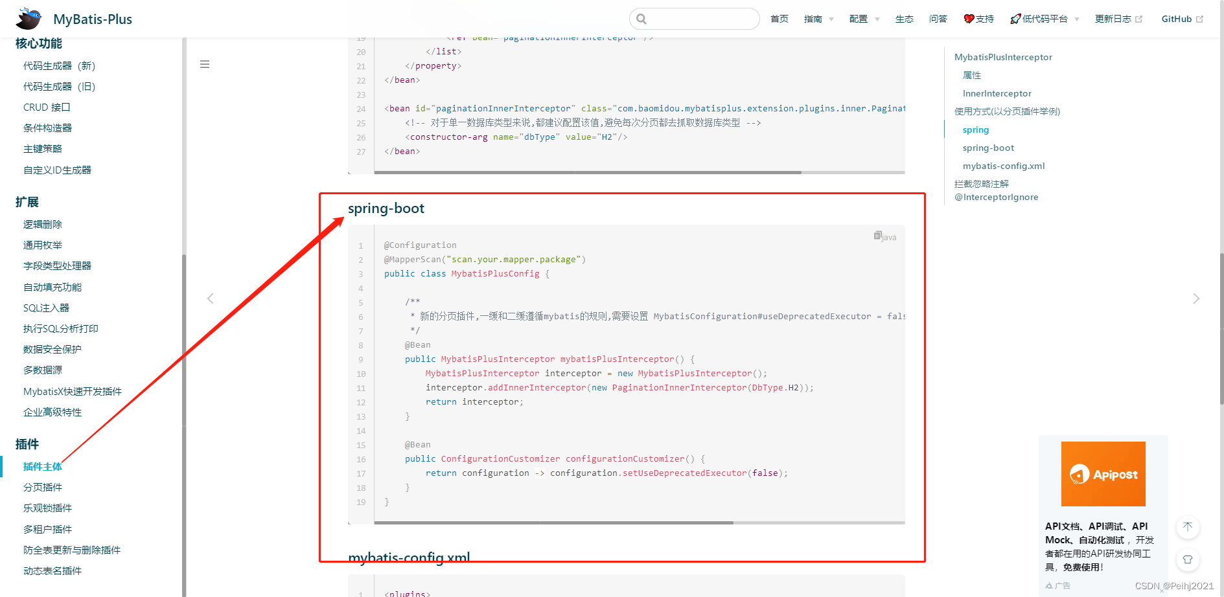Expand the 指南 navbar dropdown

[819, 19]
